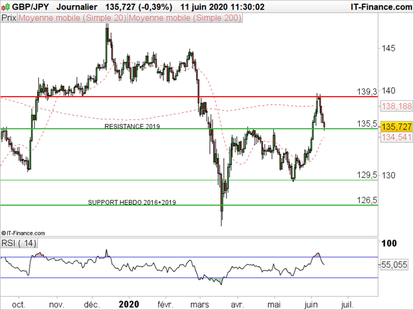Click the juin date axis label
Screen dimensions: 414x310
(310, 305)
